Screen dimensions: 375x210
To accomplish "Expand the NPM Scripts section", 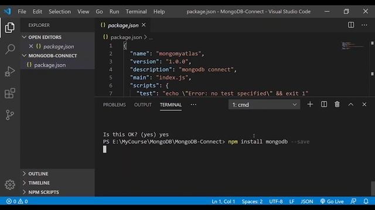I will (24, 192).
